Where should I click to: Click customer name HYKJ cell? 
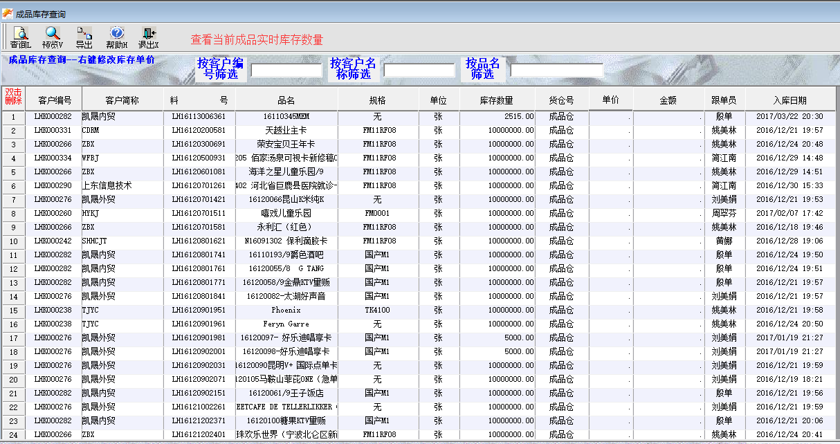pos(122,214)
